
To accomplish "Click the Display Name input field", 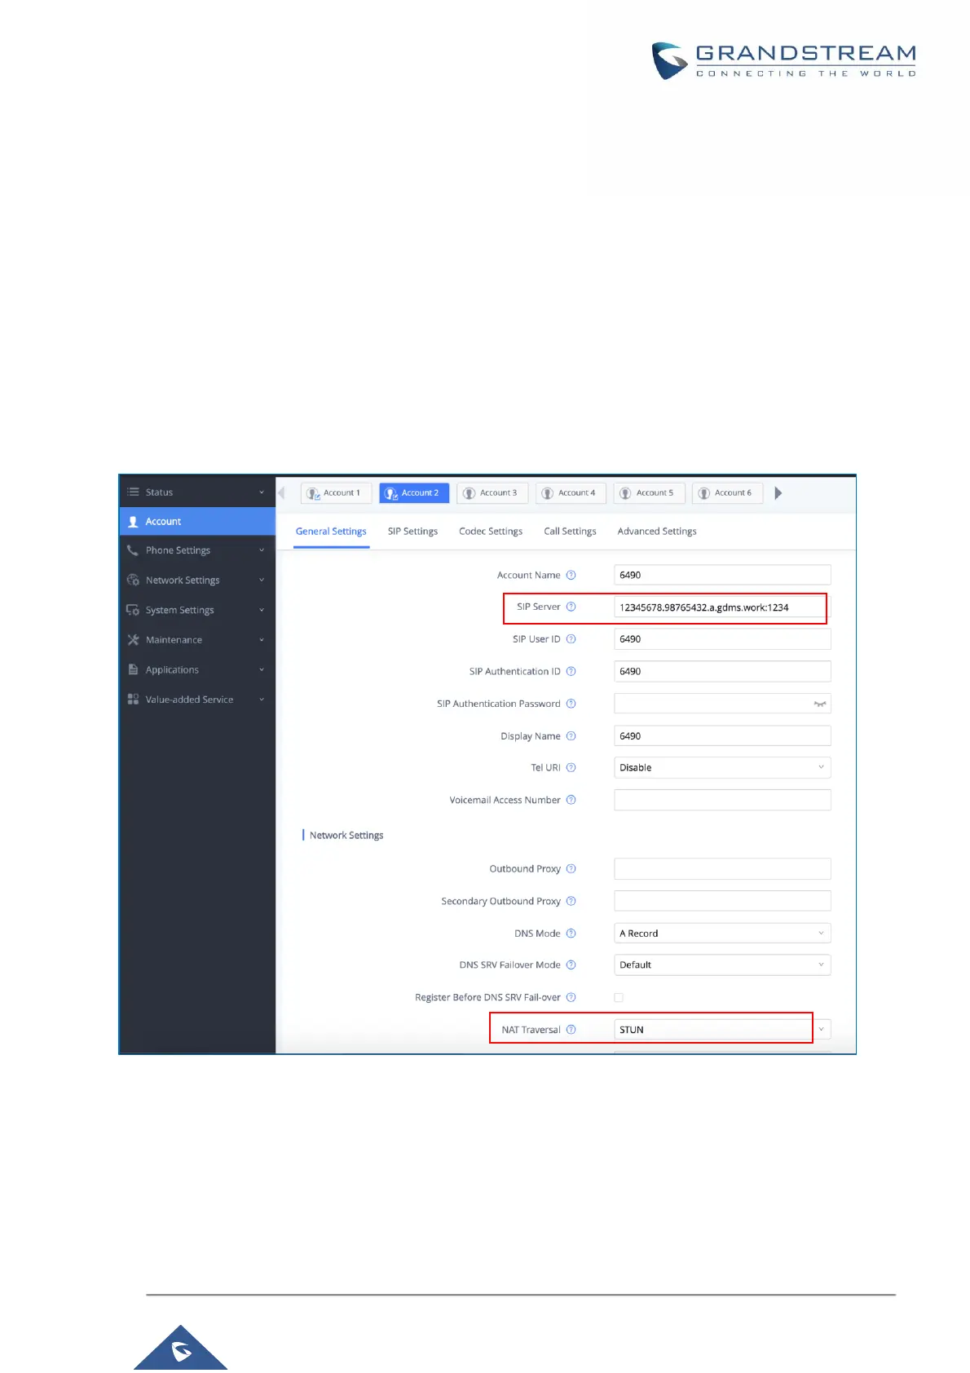I will [722, 736].
